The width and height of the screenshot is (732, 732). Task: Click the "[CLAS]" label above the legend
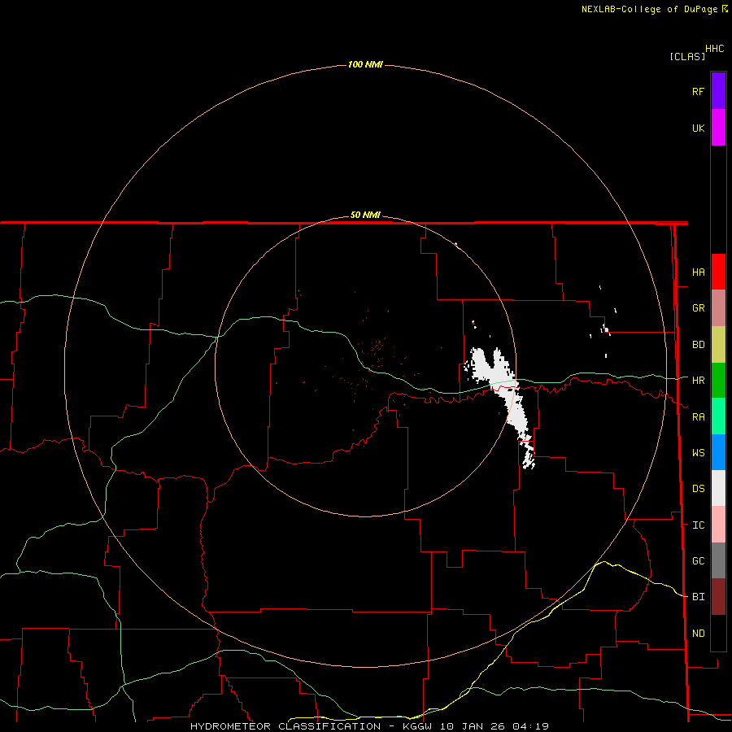click(687, 56)
